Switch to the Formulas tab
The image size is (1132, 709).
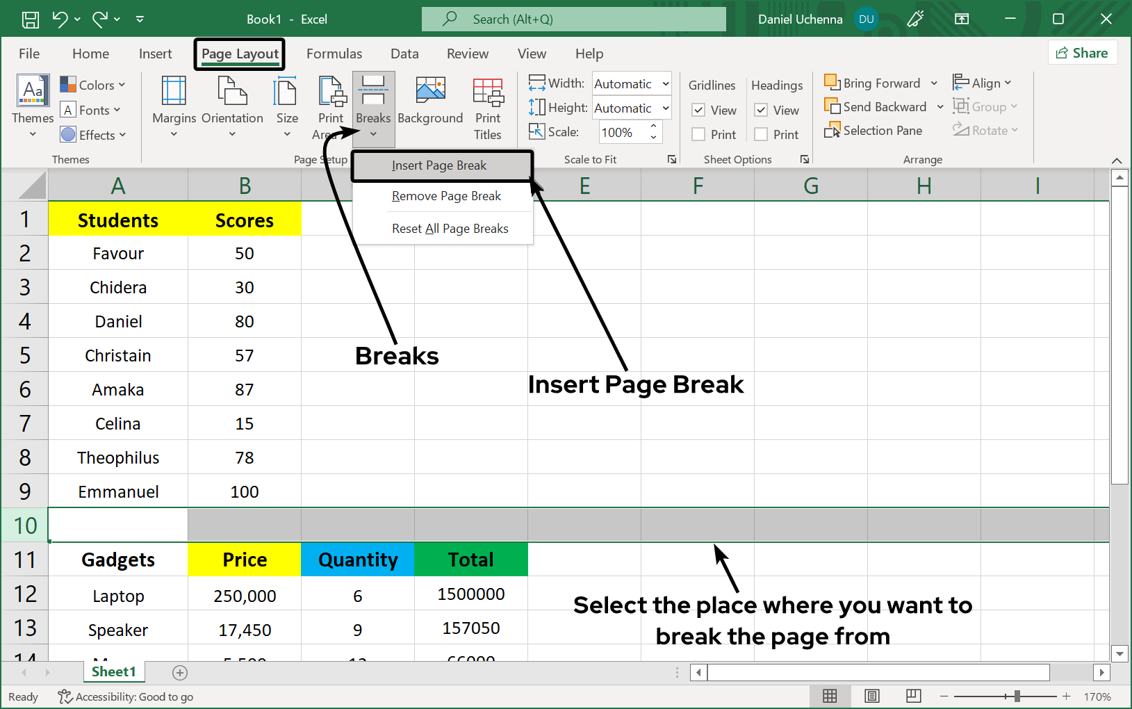click(x=334, y=54)
